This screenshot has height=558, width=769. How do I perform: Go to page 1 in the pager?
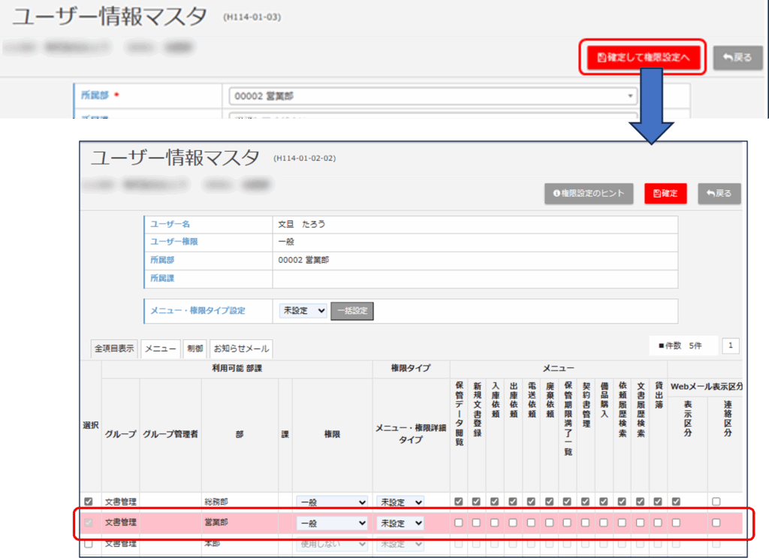coord(731,345)
